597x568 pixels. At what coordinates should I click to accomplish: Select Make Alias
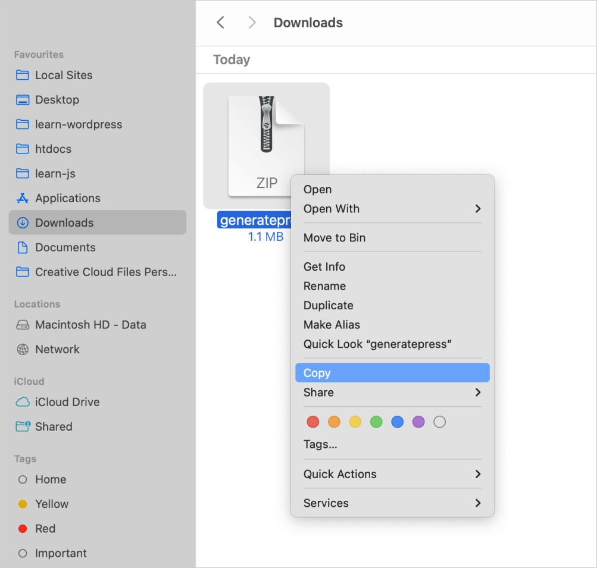(392, 325)
